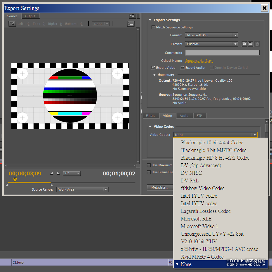Click the Save Preset icon
272x272 pixels.
point(244,44)
